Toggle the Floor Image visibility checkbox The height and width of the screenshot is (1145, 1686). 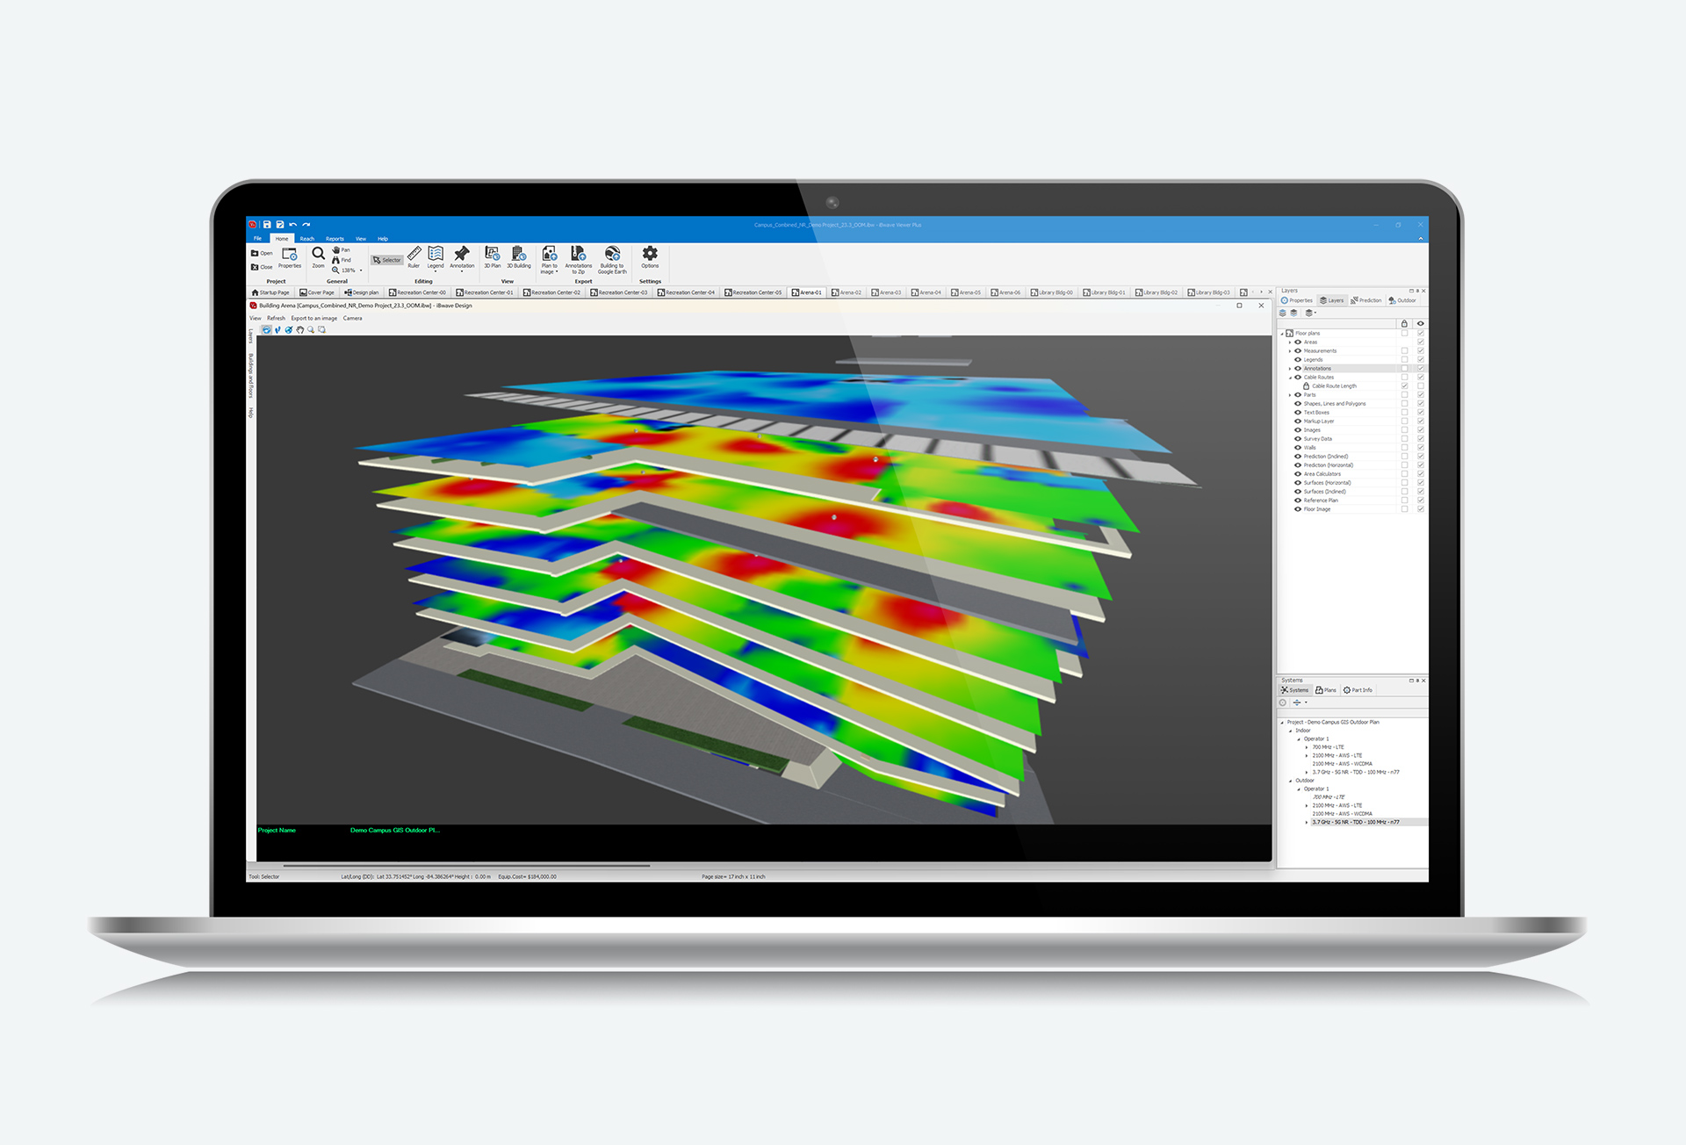[1420, 509]
